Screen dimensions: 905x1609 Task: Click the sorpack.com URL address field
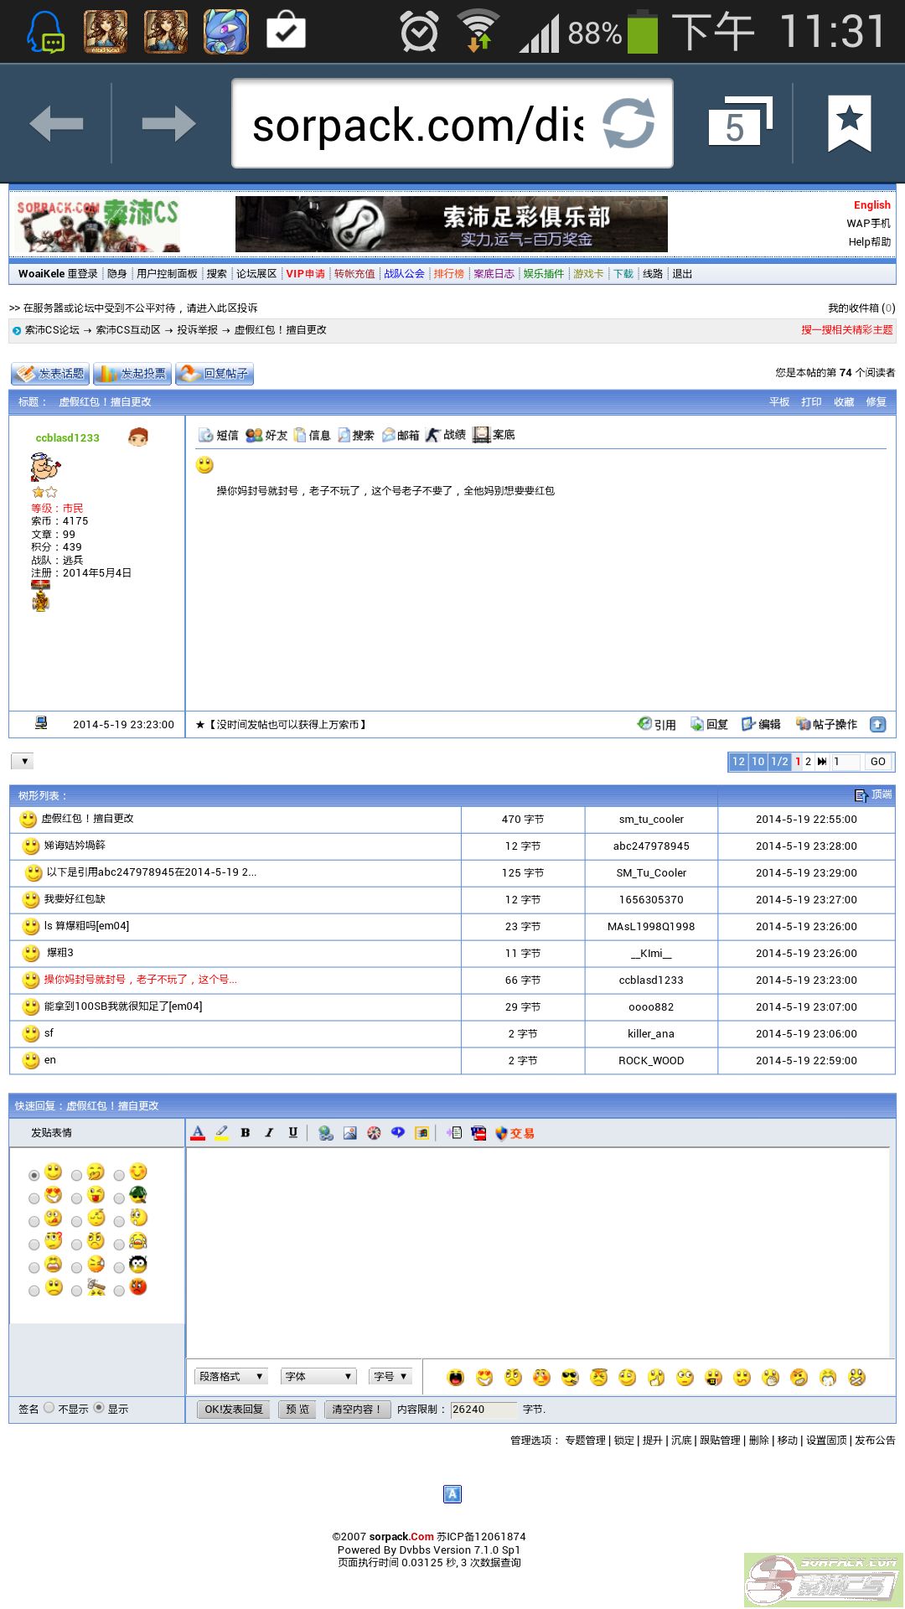[419, 125]
